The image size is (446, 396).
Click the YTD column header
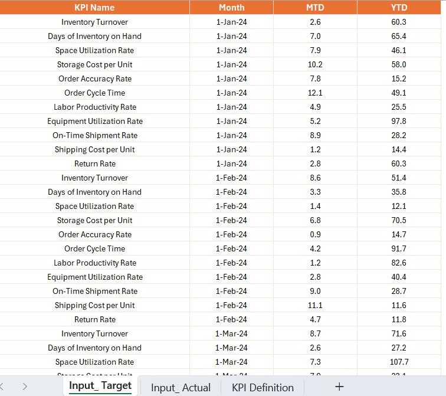399,8
